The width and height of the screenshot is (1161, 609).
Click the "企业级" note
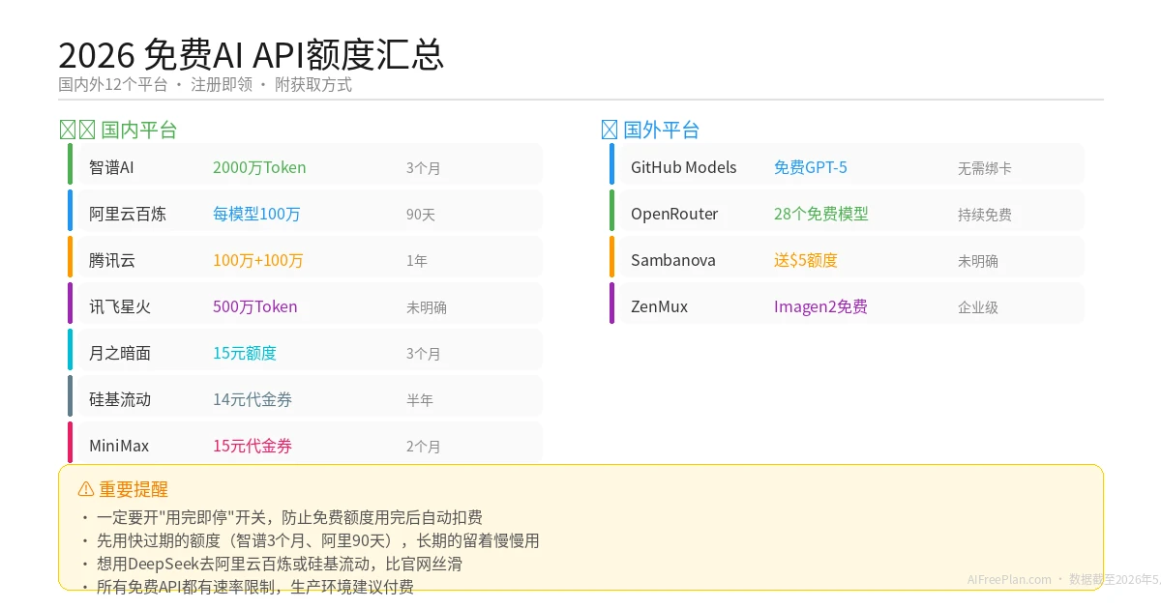coord(978,307)
